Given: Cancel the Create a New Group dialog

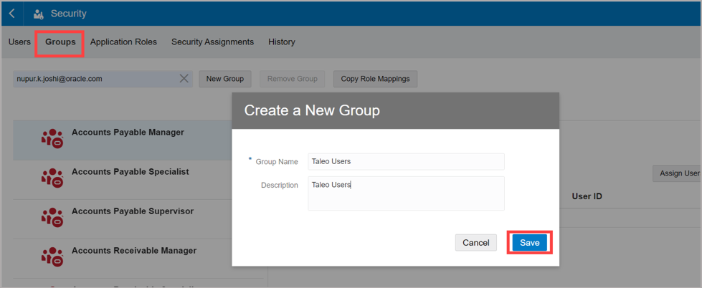Looking at the screenshot, I should click(475, 243).
